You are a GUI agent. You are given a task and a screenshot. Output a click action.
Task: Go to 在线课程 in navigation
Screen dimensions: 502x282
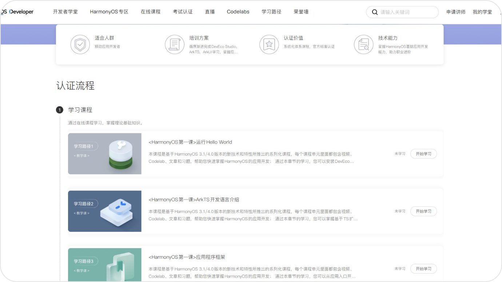pyautogui.click(x=151, y=12)
